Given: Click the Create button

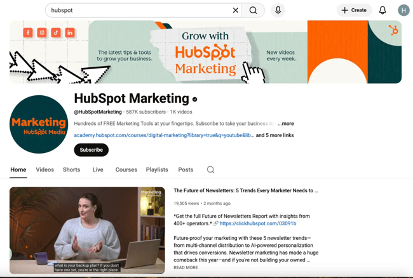Looking at the screenshot, I should click(x=355, y=10).
